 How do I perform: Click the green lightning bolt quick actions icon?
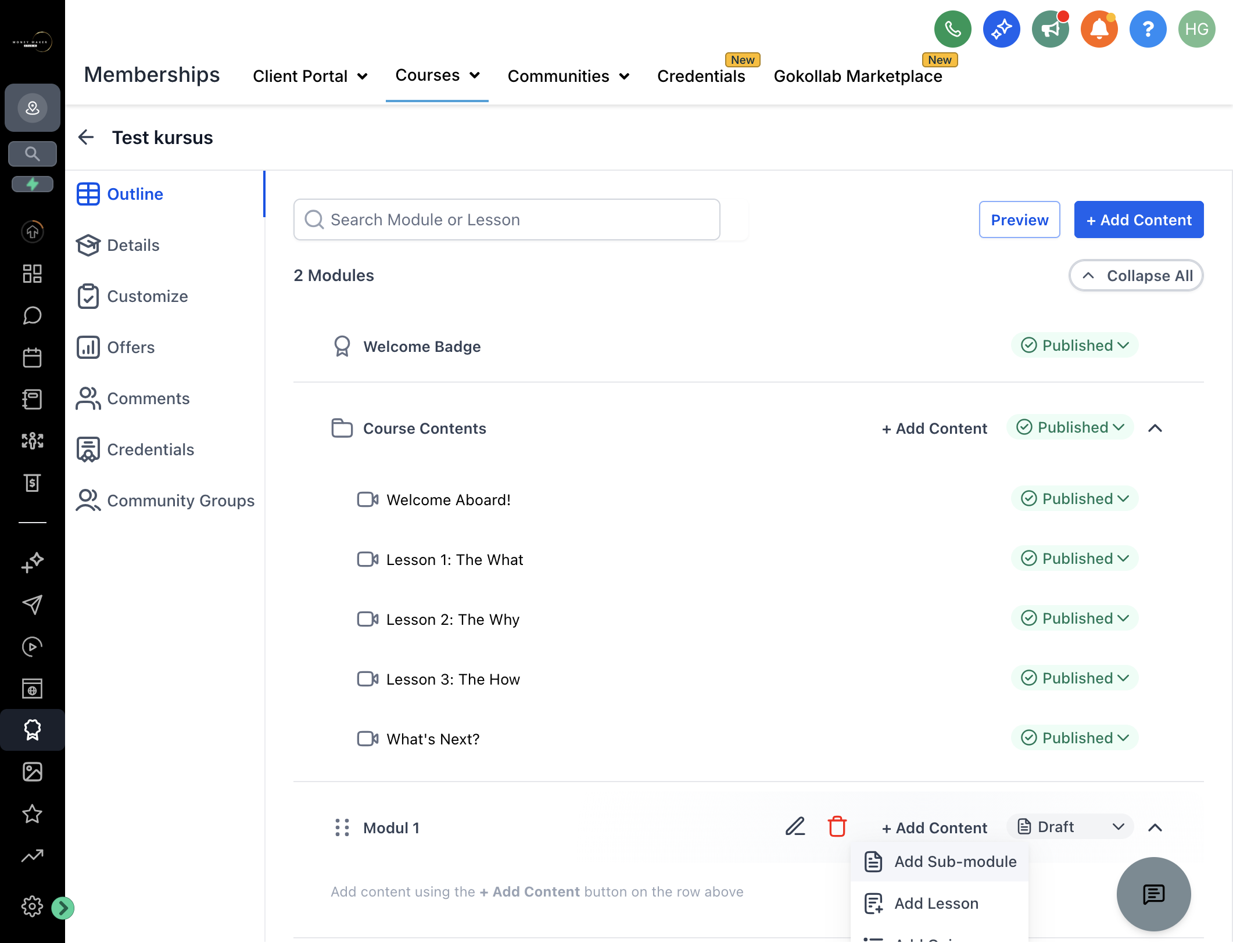pos(33,184)
